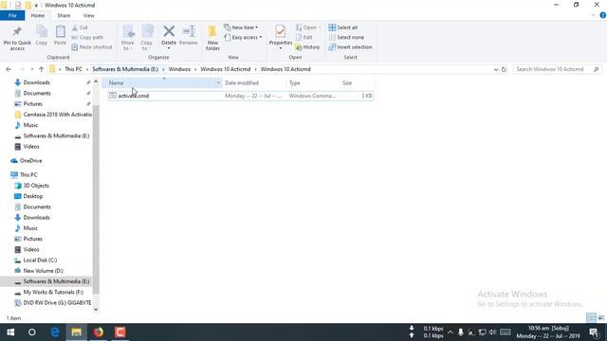Click the Properties checkmark icon

[x=281, y=31]
